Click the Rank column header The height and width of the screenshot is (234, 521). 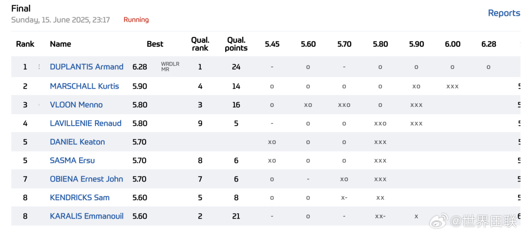click(25, 44)
